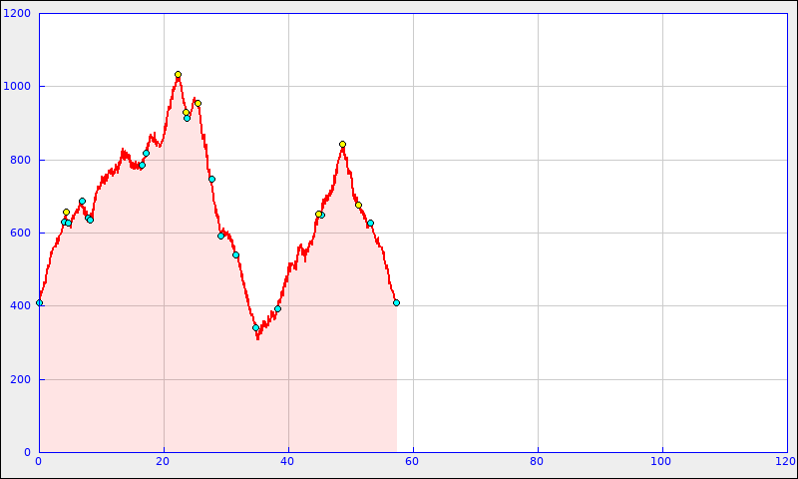Click the cyan marker at the profile start
798x479 pixels.
click(39, 302)
